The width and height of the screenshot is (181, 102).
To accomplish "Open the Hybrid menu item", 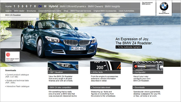I will point(53,6).
